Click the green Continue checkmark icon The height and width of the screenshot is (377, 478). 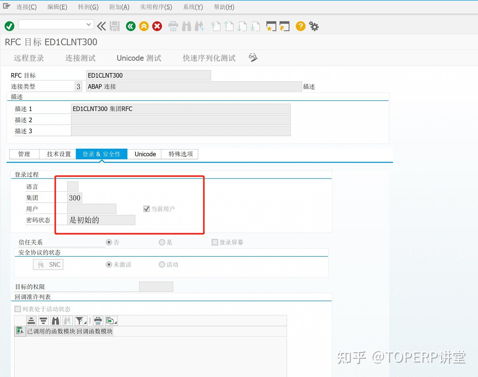pos(9,26)
